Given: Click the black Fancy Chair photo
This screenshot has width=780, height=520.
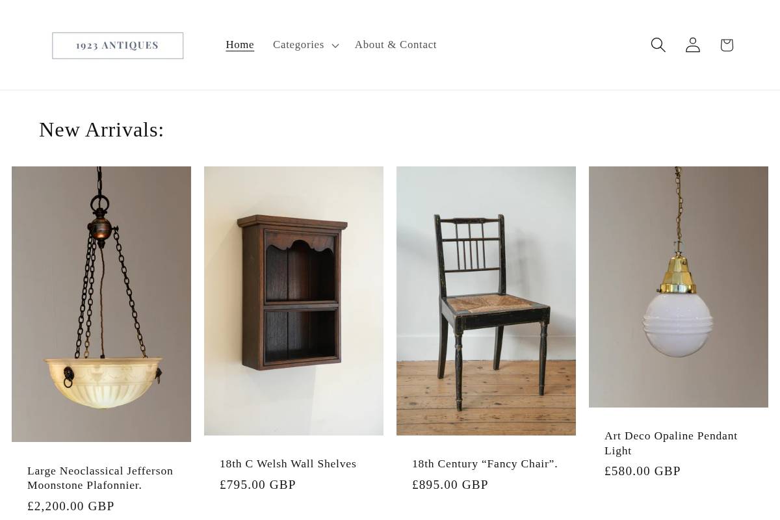Looking at the screenshot, I should (x=486, y=300).
